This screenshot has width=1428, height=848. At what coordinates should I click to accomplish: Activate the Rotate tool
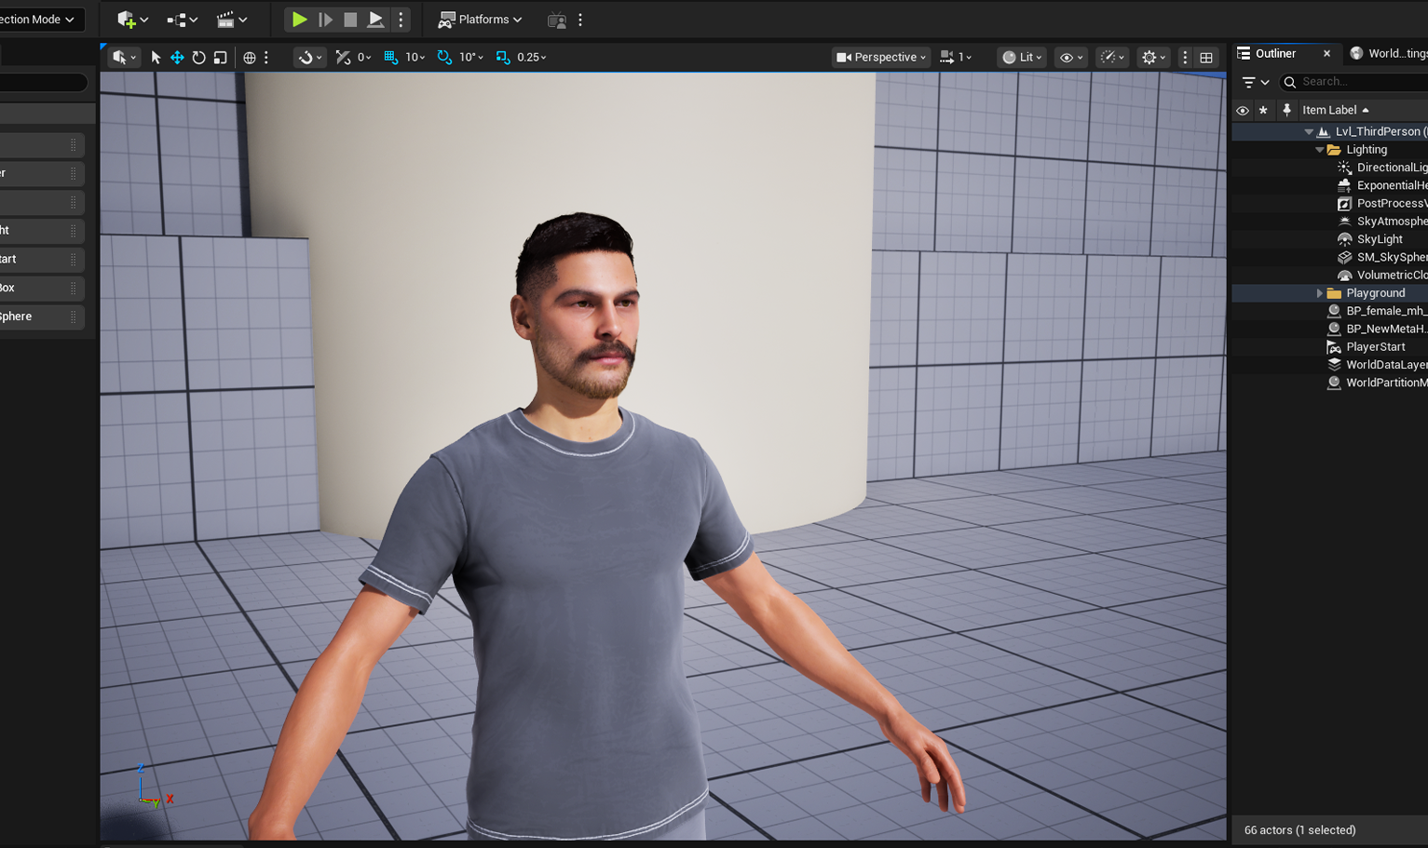pos(198,57)
